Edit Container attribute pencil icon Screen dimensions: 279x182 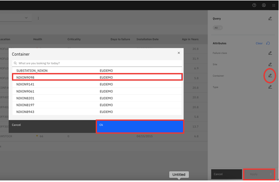[x=270, y=76]
